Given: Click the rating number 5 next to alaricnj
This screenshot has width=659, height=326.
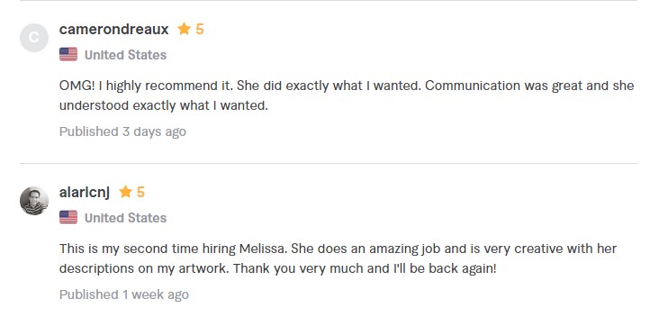Looking at the screenshot, I should point(140,192).
